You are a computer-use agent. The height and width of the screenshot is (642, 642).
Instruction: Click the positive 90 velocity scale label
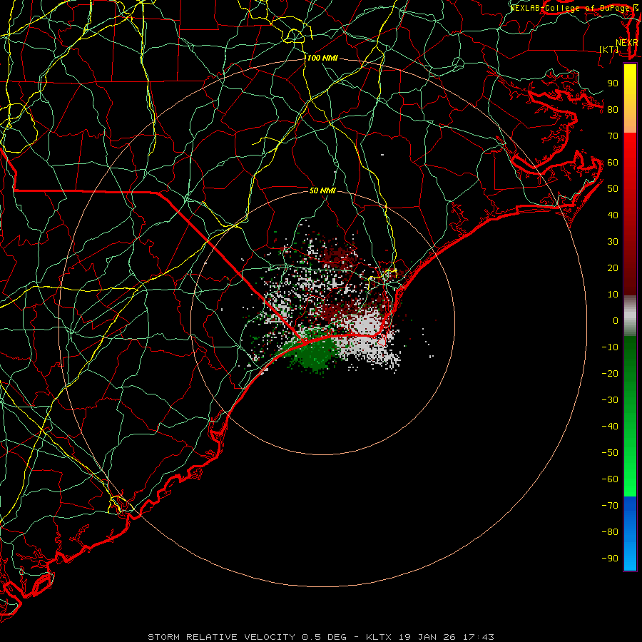[x=613, y=83]
